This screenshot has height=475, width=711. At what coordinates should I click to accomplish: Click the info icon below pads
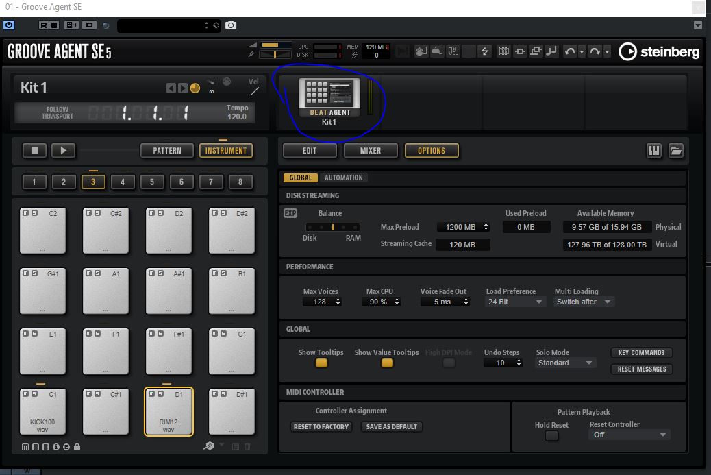(x=56, y=447)
